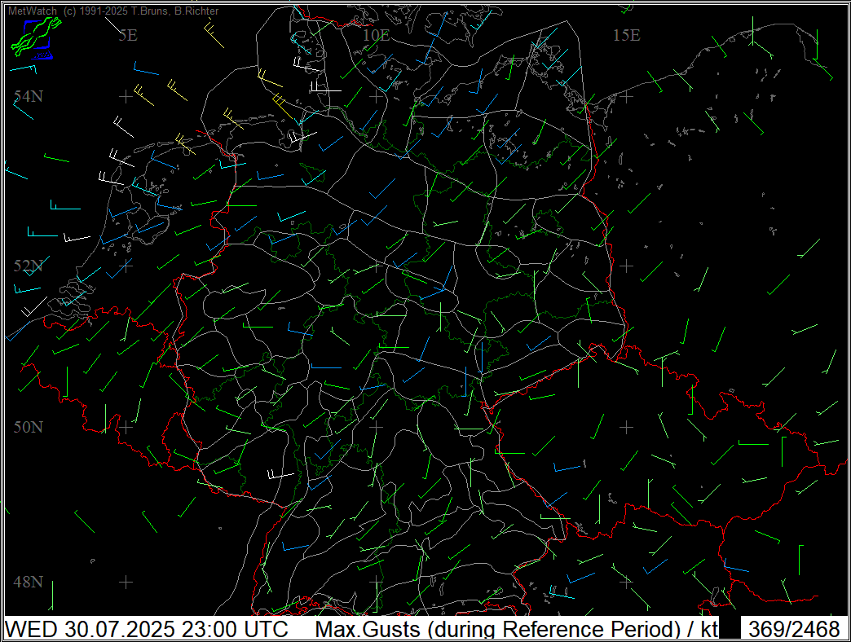Click the 'Max.Gusts (during Reference Period) / kt' label
Viewport: 851px width, 642px height.
pos(517,630)
